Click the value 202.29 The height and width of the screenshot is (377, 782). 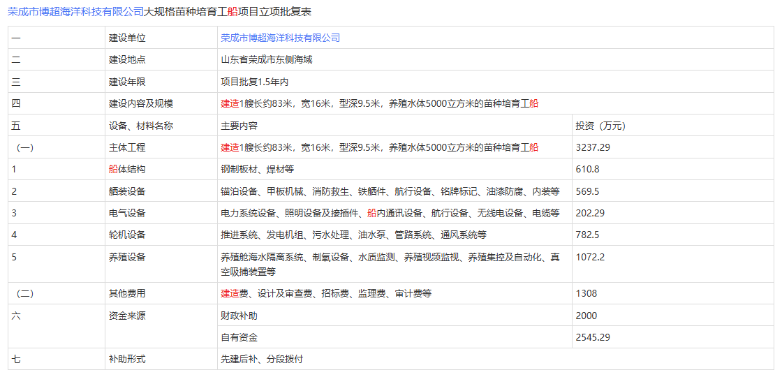pyautogui.click(x=590, y=214)
